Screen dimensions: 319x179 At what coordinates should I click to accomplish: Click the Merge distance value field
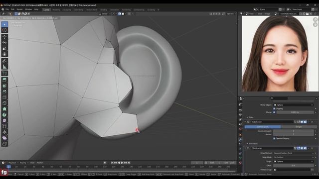pyautogui.click(x=295, y=112)
